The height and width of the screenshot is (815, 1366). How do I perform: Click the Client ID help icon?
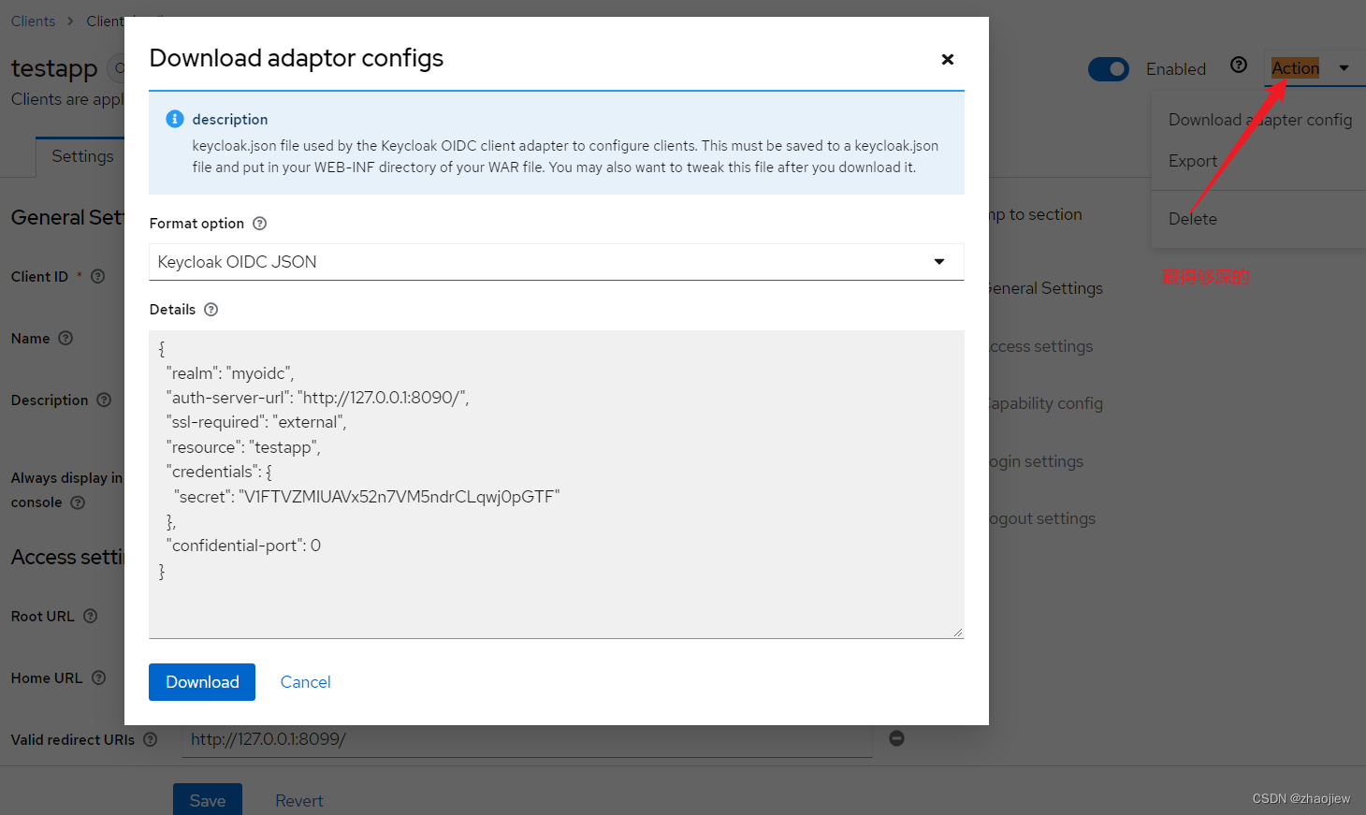(x=98, y=277)
